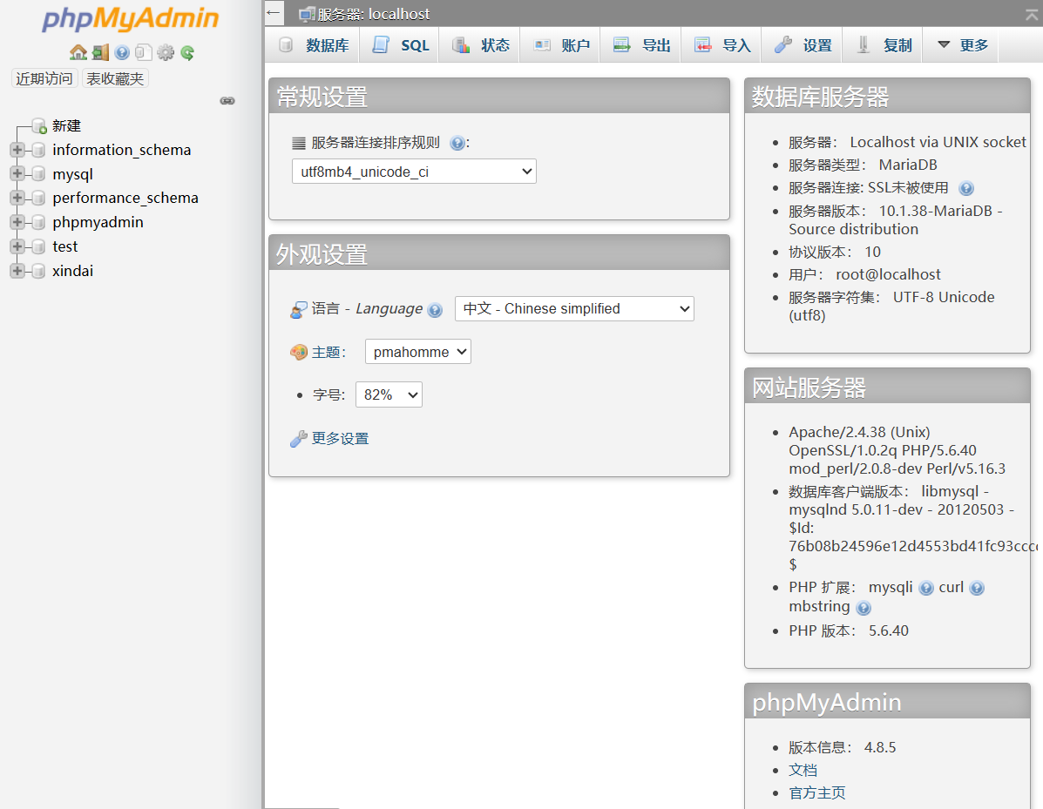Expand the xindai database node
1043x809 pixels.
tap(17, 270)
